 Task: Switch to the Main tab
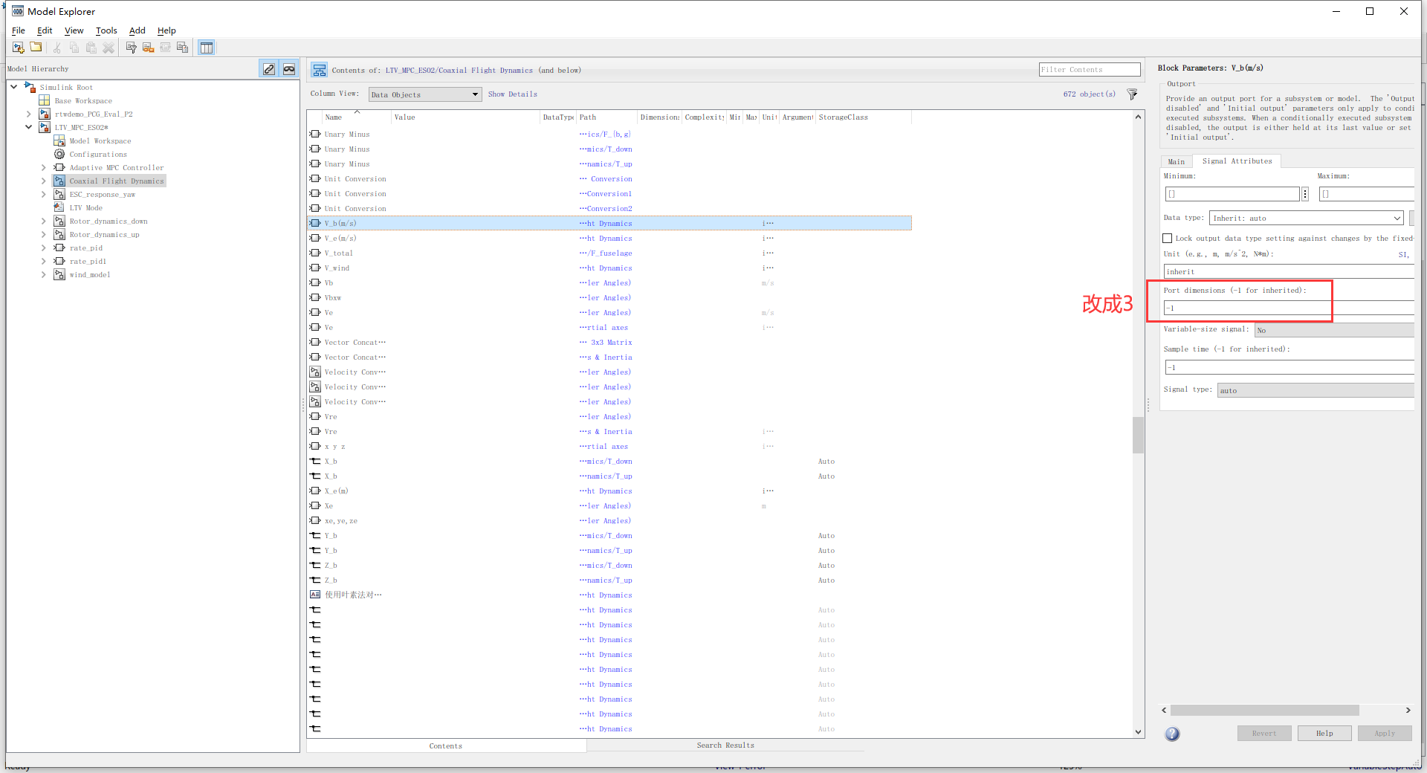[1177, 161]
